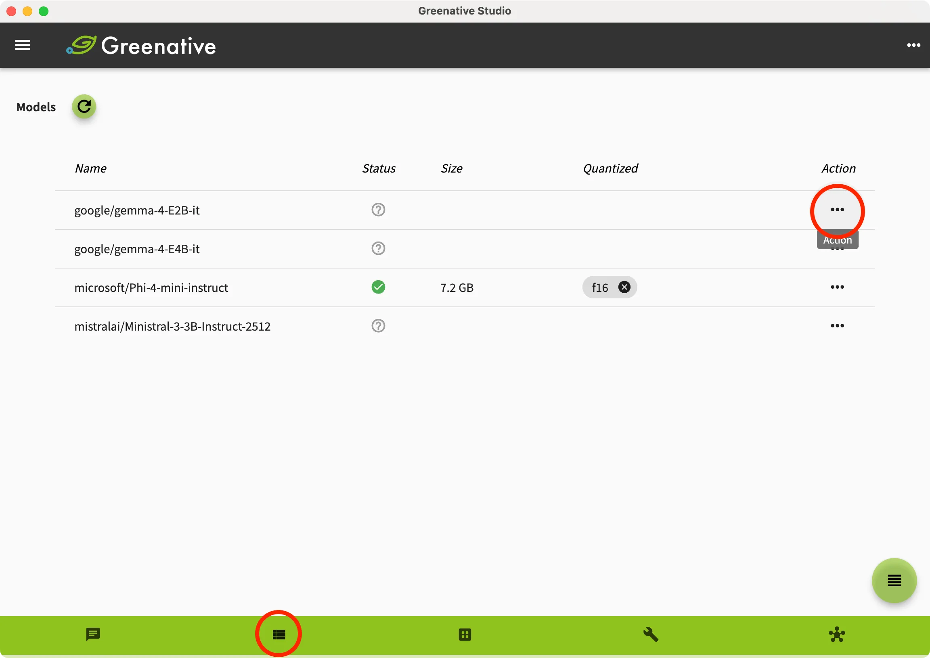The image size is (930, 658).
Task: Open action menu for microsoft/Phi-4-mini-instruct
Action: point(837,287)
